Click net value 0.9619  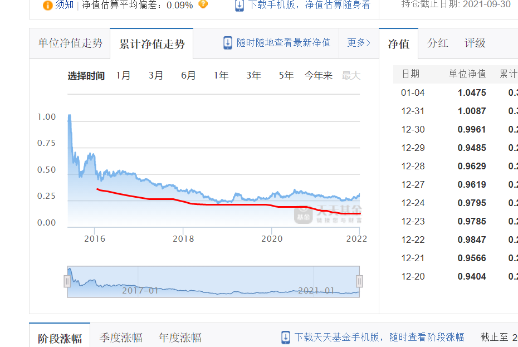click(472, 184)
